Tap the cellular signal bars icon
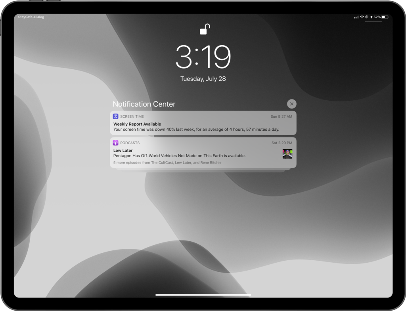This screenshot has width=406, height=311. pyautogui.click(x=357, y=17)
